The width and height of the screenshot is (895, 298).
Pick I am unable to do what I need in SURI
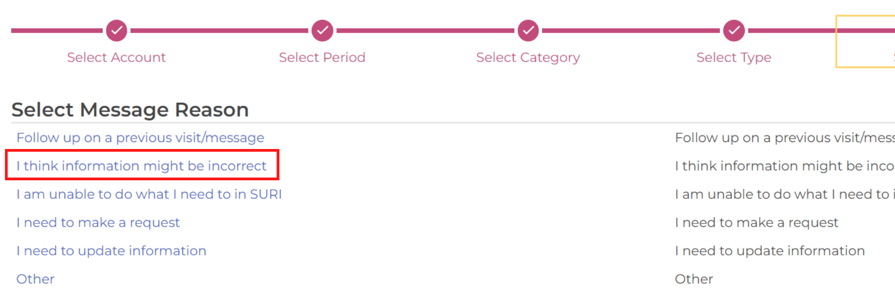[149, 194]
